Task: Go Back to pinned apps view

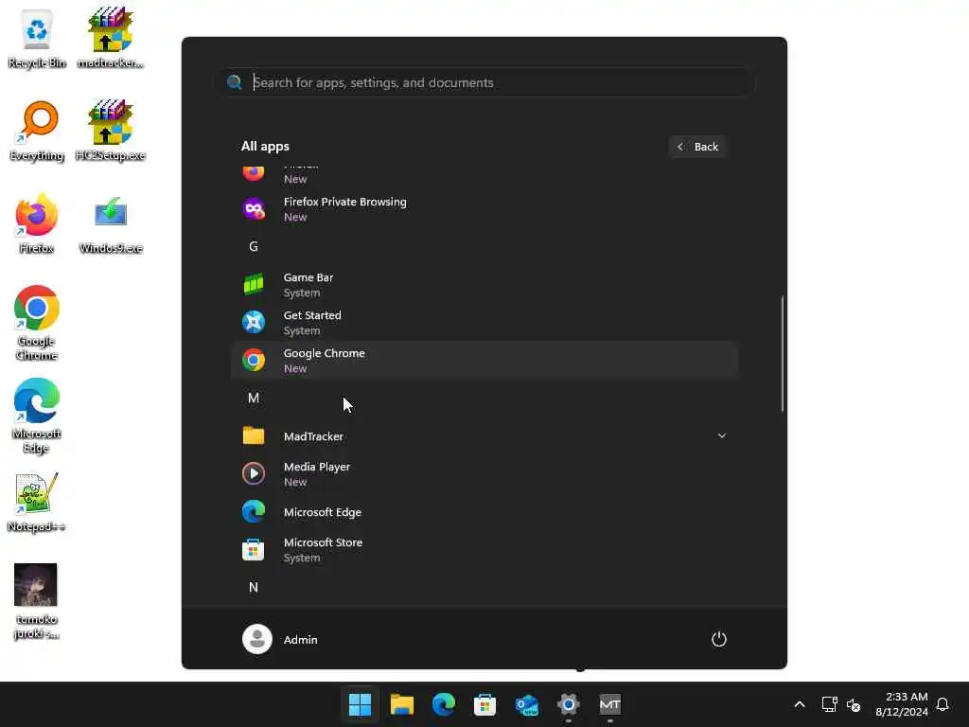Action: tap(697, 147)
